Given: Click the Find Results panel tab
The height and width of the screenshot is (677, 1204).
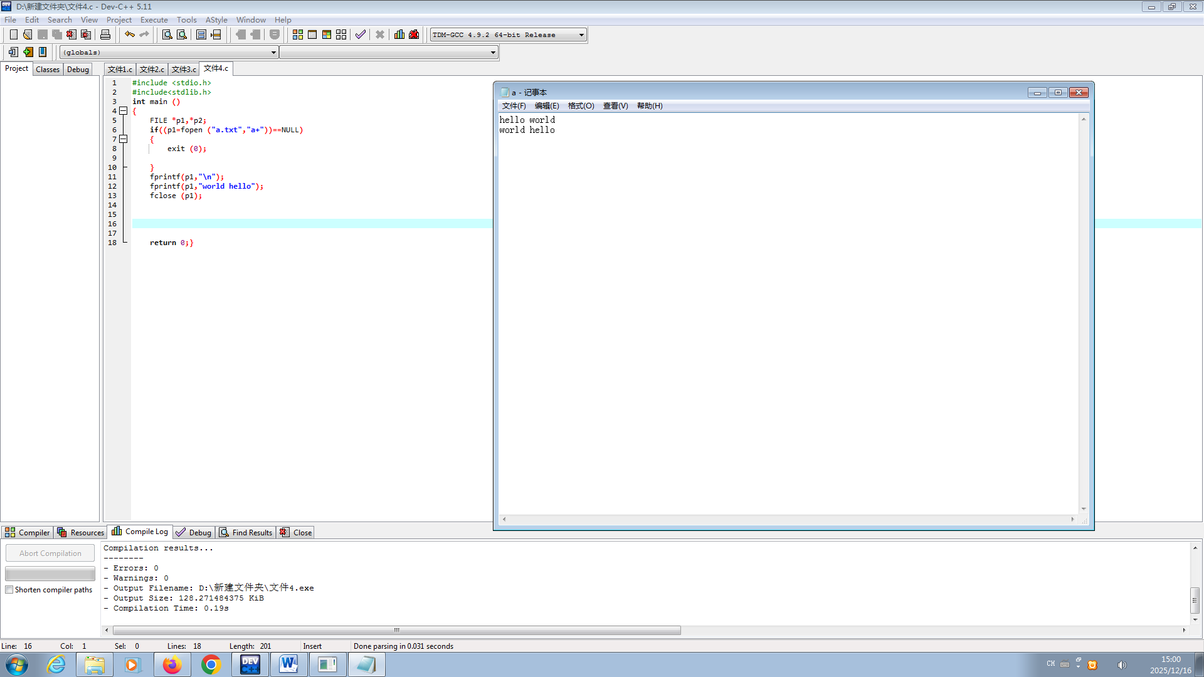Looking at the screenshot, I should pyautogui.click(x=246, y=532).
